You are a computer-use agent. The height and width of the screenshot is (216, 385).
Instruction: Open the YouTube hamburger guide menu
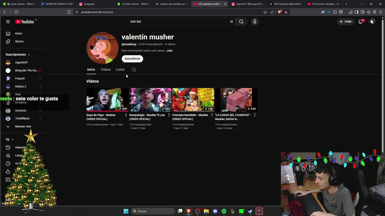[x=8, y=22]
